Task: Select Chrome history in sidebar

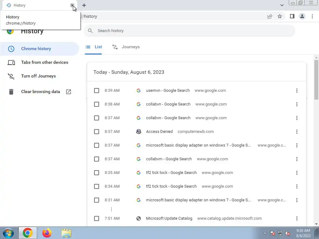Action: pos(40,49)
